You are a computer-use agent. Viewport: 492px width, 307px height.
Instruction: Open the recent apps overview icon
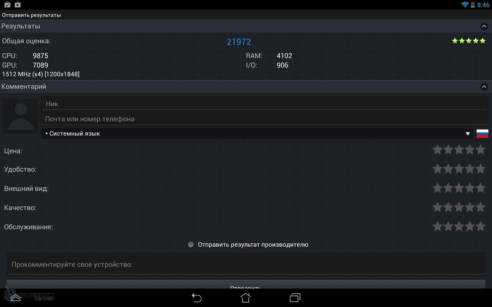(295, 298)
